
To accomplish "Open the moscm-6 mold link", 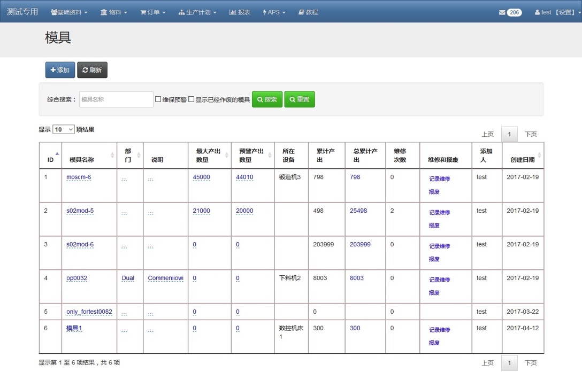I will tap(79, 177).
